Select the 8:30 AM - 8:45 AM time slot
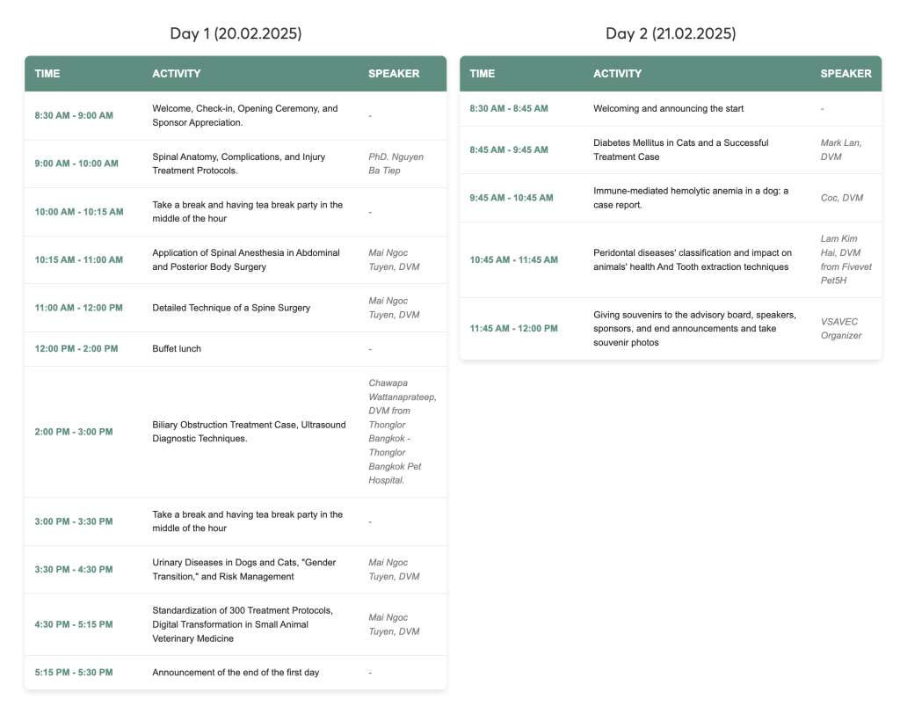 [x=509, y=108]
